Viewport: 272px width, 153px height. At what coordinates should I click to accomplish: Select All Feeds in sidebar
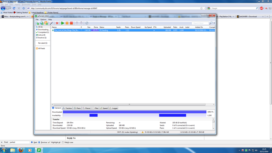40,48
